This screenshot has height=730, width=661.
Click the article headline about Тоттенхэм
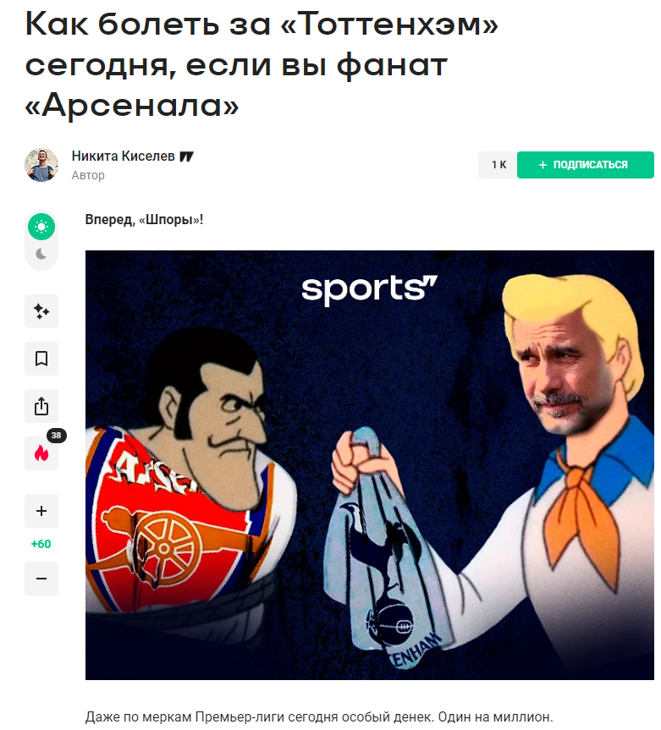[x=262, y=64]
